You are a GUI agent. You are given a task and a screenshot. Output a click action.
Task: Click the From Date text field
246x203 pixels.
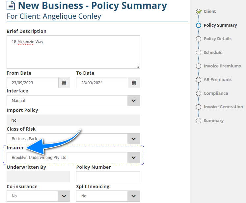tap(33, 83)
